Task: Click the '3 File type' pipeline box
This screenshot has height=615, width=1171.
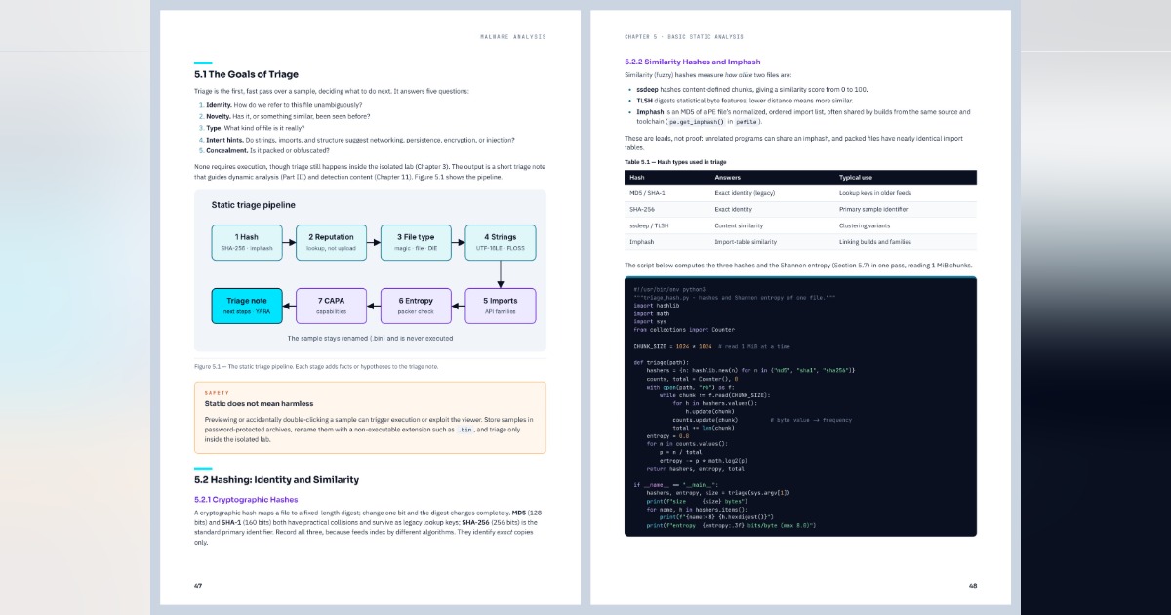Action: point(416,242)
